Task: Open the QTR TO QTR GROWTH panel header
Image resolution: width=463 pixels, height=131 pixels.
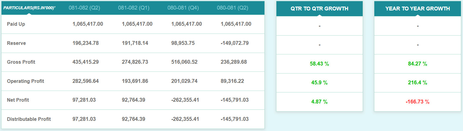Action: 319,9
